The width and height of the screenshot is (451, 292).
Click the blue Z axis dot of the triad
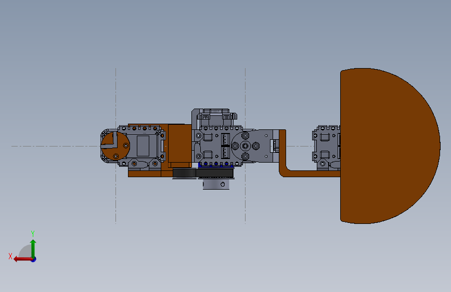pos(34,260)
